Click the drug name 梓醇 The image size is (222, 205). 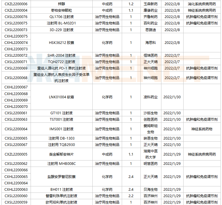click(x=61, y=4)
